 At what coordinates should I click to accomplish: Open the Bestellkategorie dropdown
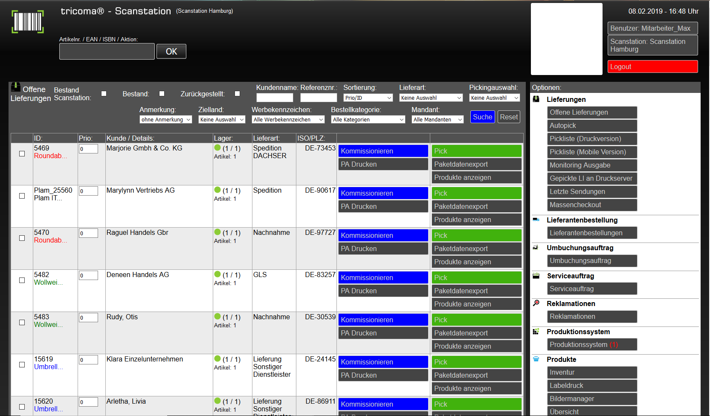tap(368, 120)
